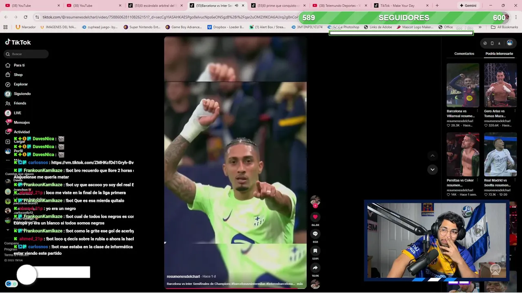Go back in the browser
The height and width of the screenshot is (293, 522).
6,17
